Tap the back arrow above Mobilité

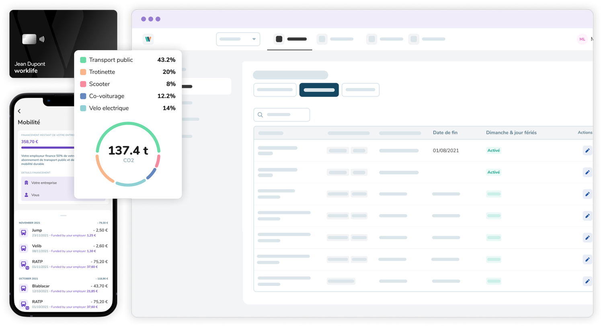(x=19, y=111)
